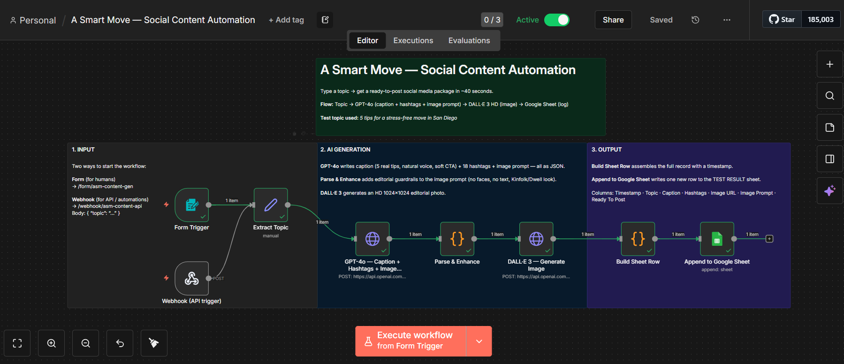This screenshot has height=364, width=844.
Task: Click the Form Trigger lightning bolt
Action: tap(166, 205)
